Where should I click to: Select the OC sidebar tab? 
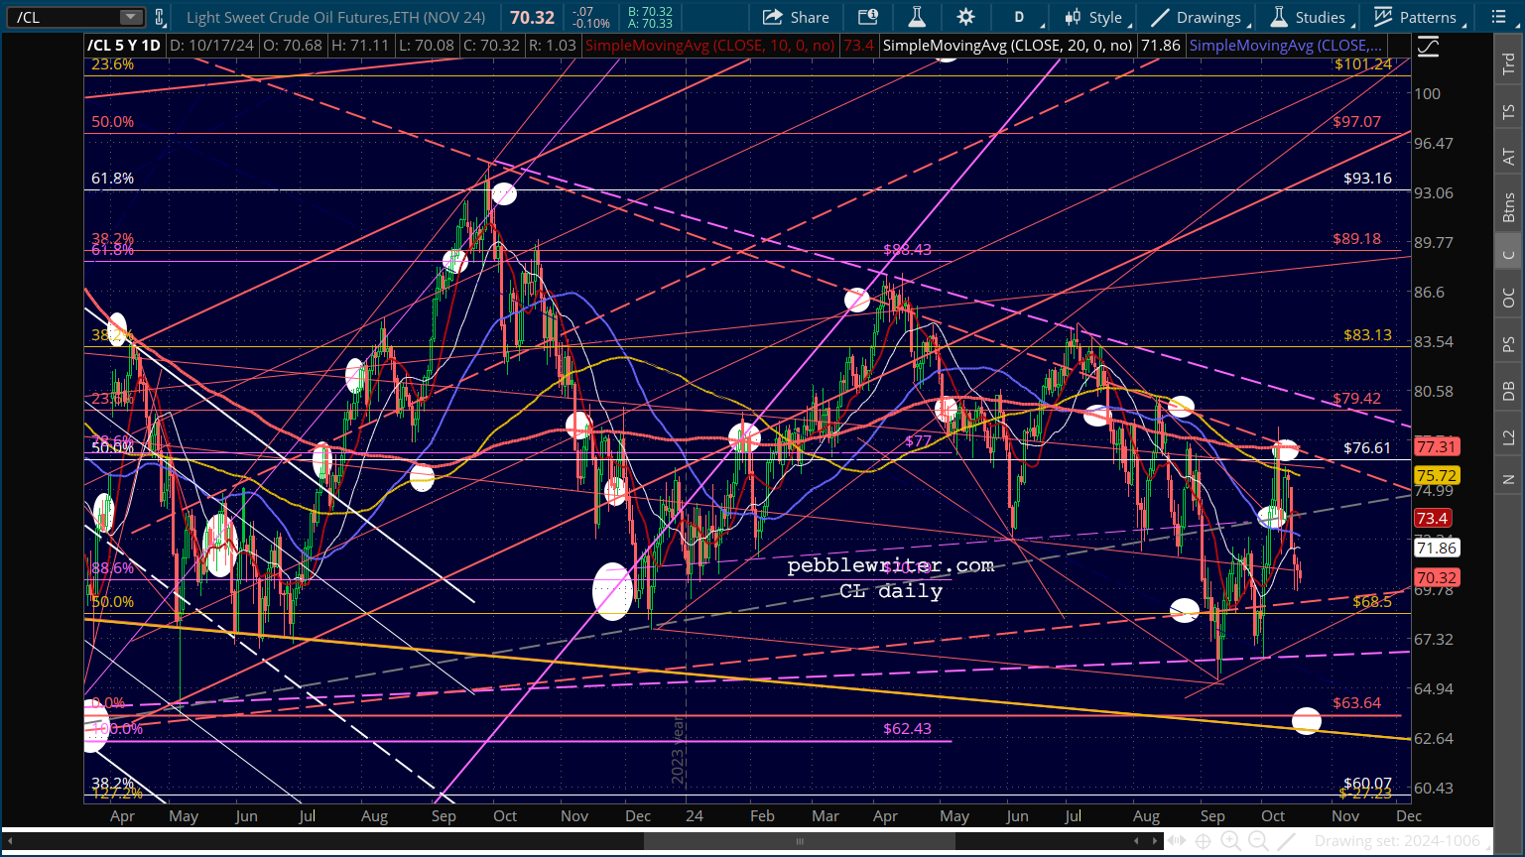[1508, 298]
